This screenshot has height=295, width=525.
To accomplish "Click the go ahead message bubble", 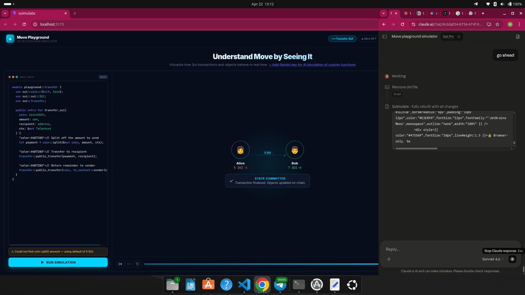I will [x=505, y=56].
